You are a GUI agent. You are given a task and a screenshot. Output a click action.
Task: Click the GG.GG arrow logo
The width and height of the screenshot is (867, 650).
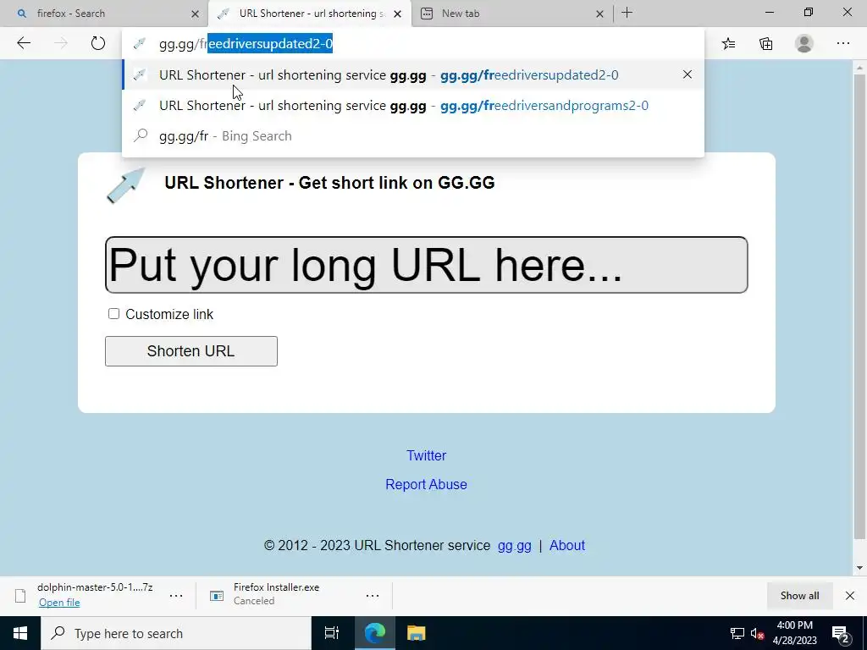point(125,185)
